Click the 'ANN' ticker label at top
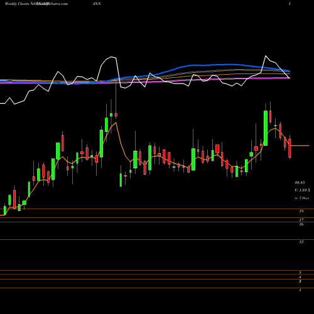The width and height of the screenshot is (314, 314). tap(97, 4)
